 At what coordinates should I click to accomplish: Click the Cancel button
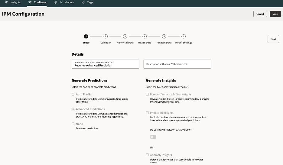tap(260, 14)
